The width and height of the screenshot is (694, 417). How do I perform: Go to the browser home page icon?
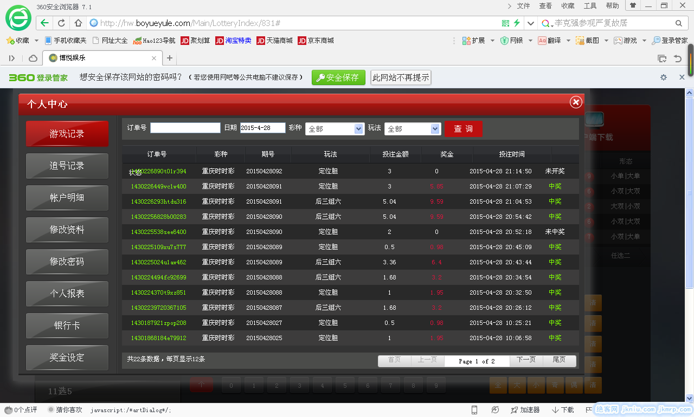(78, 23)
